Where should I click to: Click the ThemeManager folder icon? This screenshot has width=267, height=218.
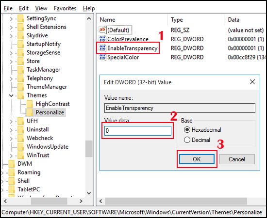pyautogui.click(x=21, y=87)
